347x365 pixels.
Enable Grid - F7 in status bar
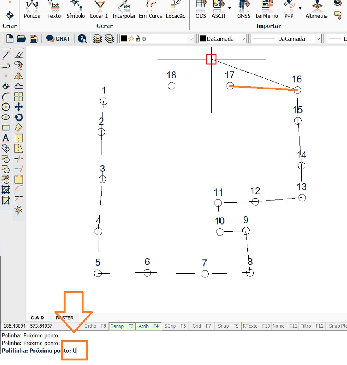tap(202, 326)
